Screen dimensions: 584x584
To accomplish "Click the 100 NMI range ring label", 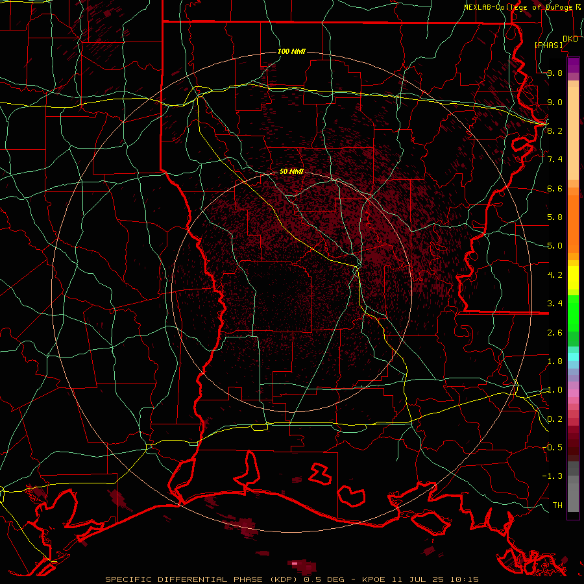I will [291, 51].
